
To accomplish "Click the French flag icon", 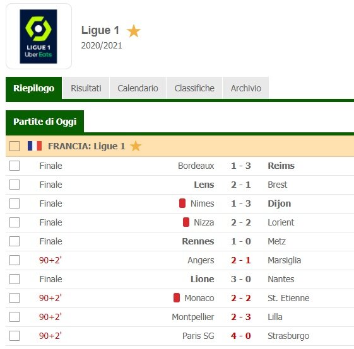I will (35, 146).
